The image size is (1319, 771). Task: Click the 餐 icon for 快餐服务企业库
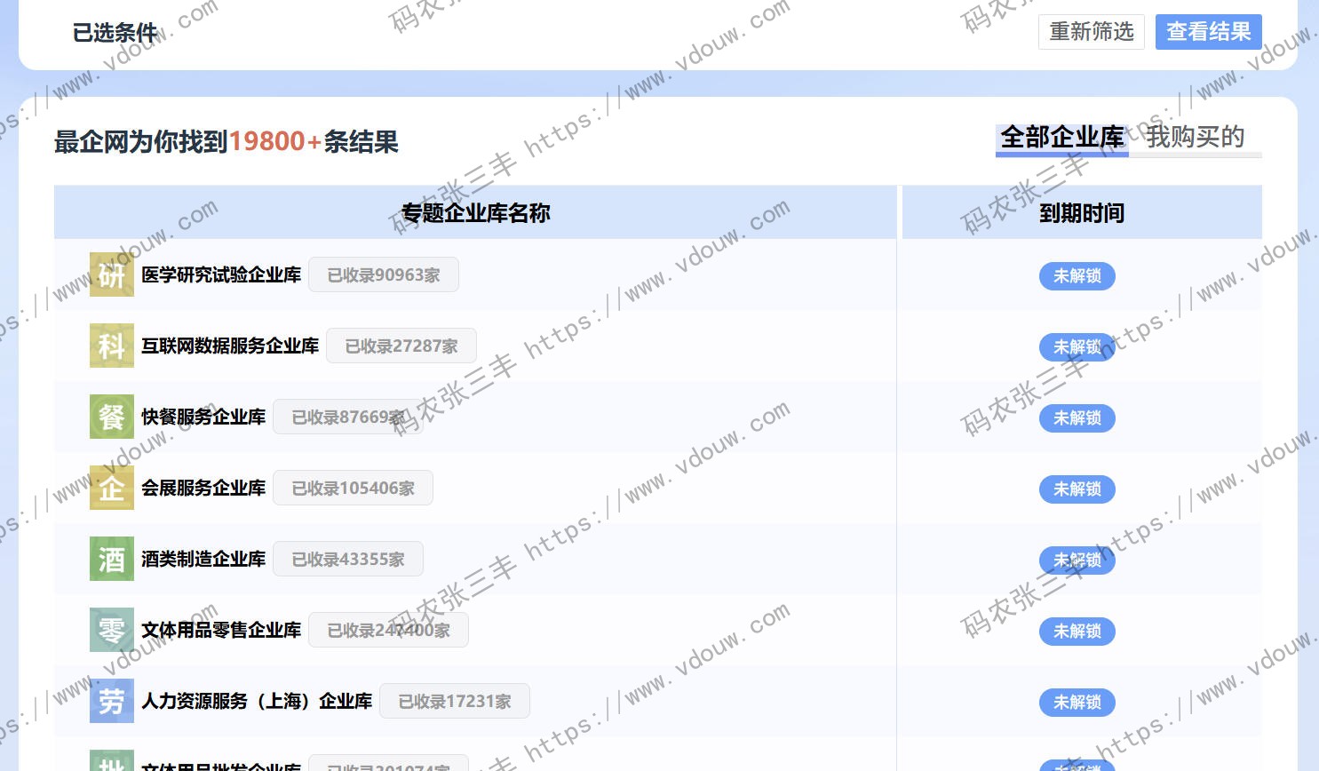pyautogui.click(x=111, y=417)
